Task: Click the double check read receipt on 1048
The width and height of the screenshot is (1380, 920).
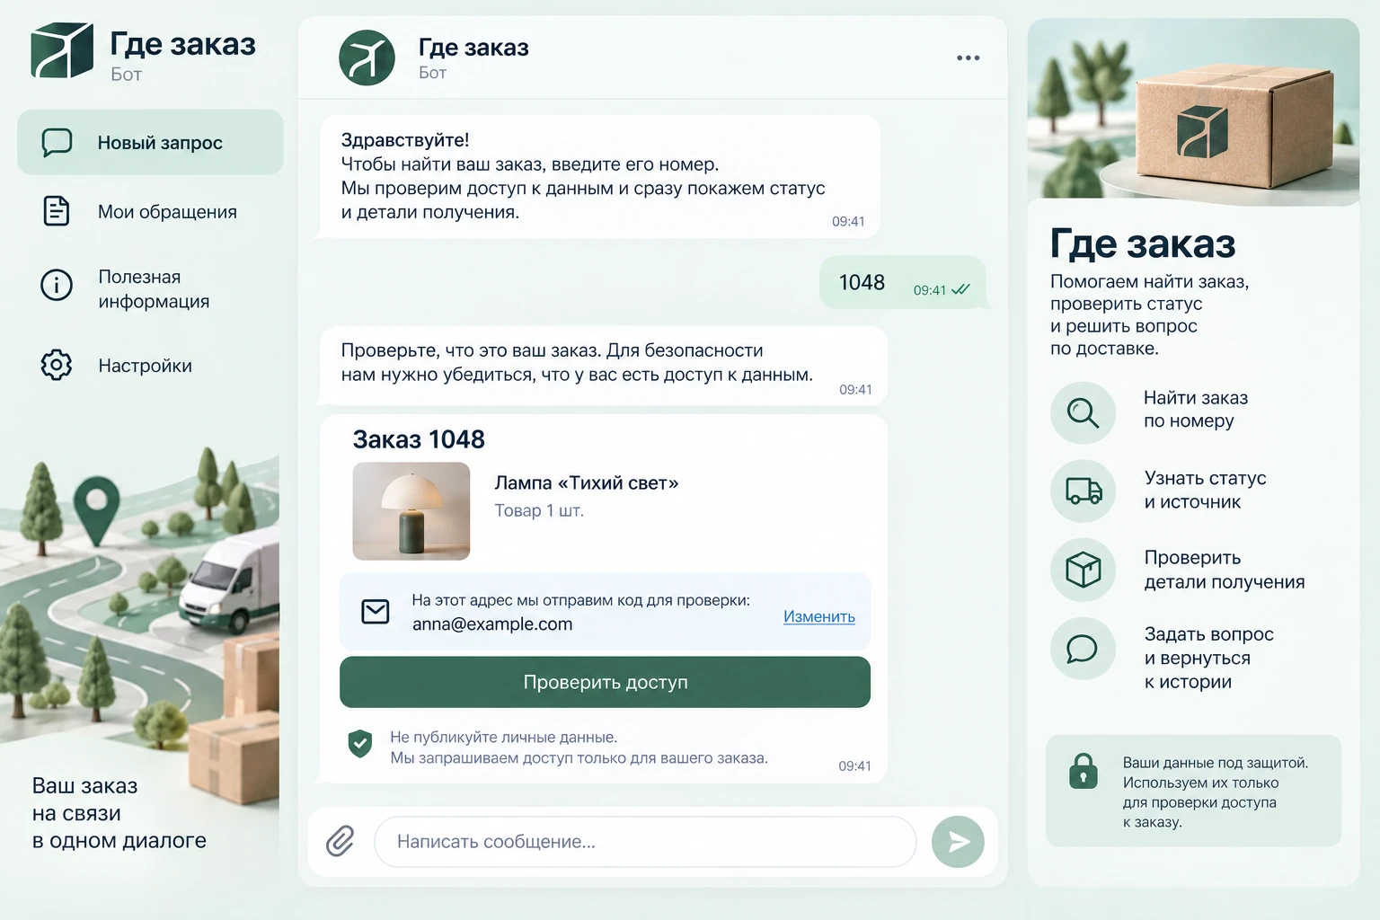Action: [960, 289]
